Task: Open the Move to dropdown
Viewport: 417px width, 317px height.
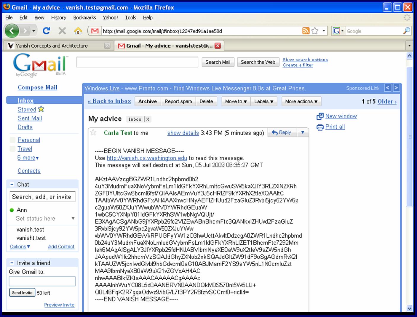Action: coord(236,101)
